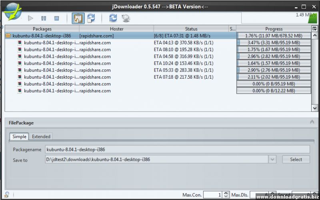Click the Select folder button
The width and height of the screenshot is (320, 200).
pos(296,159)
